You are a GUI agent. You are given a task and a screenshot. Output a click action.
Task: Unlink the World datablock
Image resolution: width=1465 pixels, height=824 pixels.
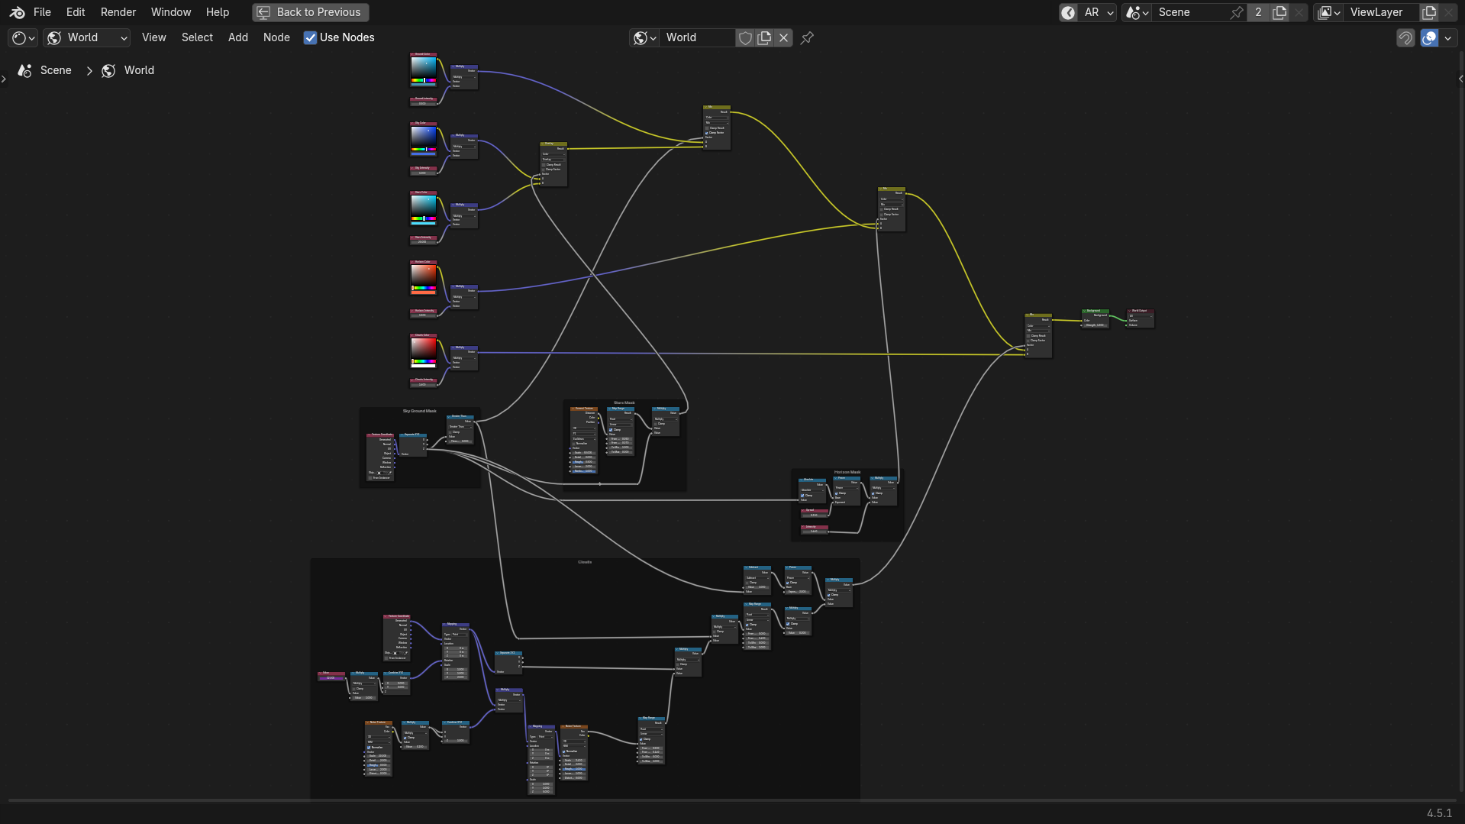click(x=783, y=37)
